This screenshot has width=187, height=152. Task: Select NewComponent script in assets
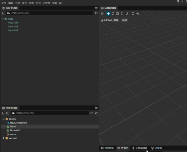coord(50,123)
